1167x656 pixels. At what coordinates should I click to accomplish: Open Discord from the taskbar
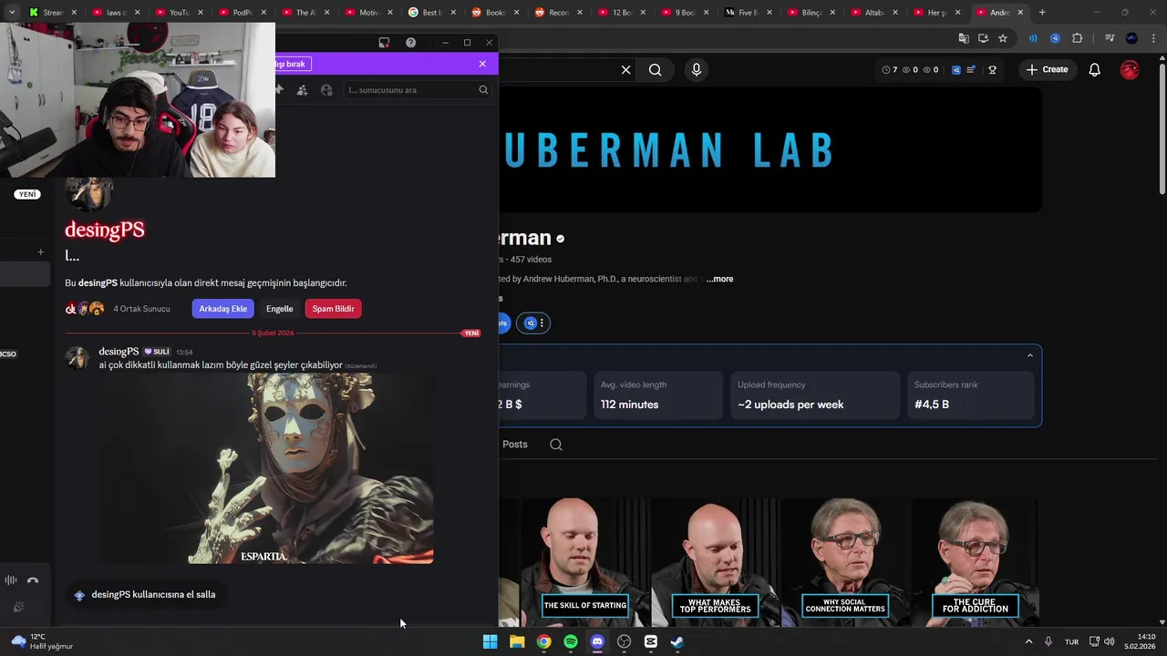[597, 641]
